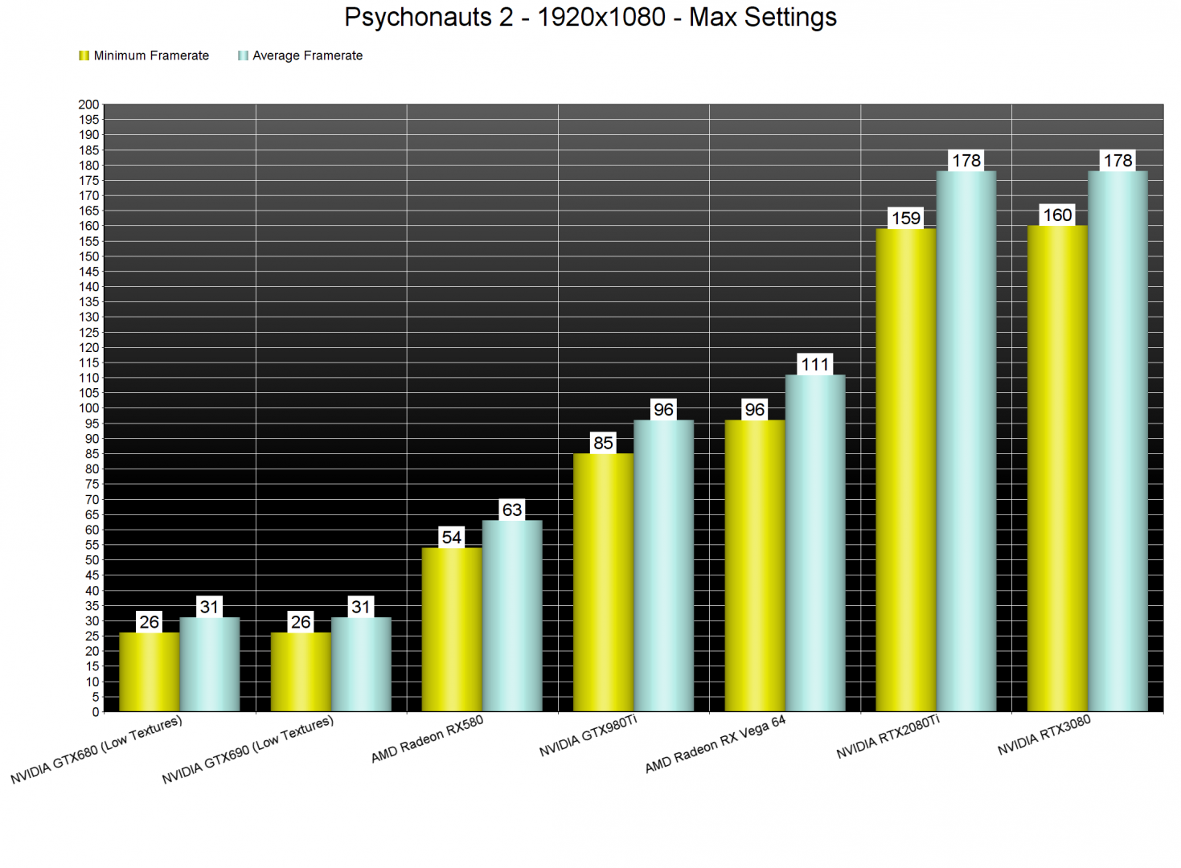Select the RX Vega 64 average bar
The image size is (1181, 868).
(x=815, y=542)
